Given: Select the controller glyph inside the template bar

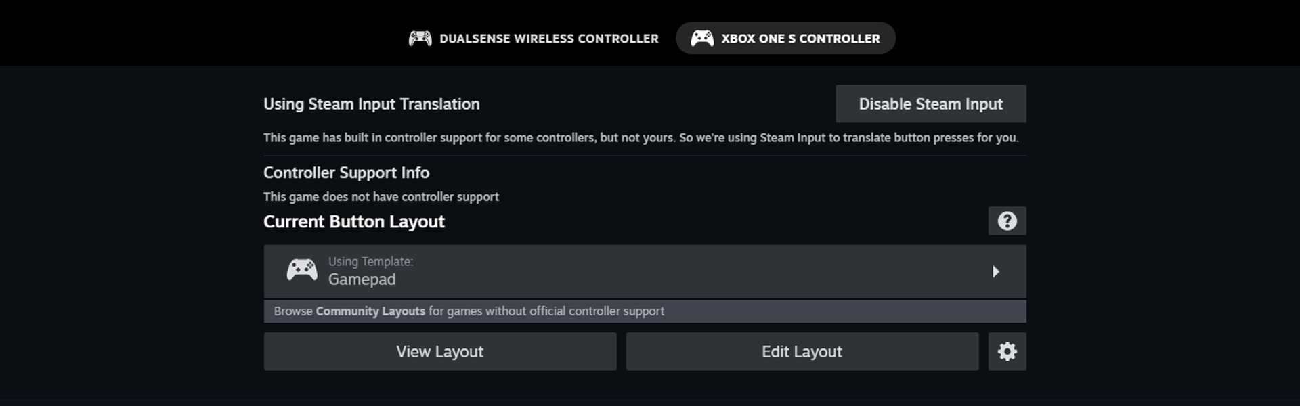Looking at the screenshot, I should point(303,269).
